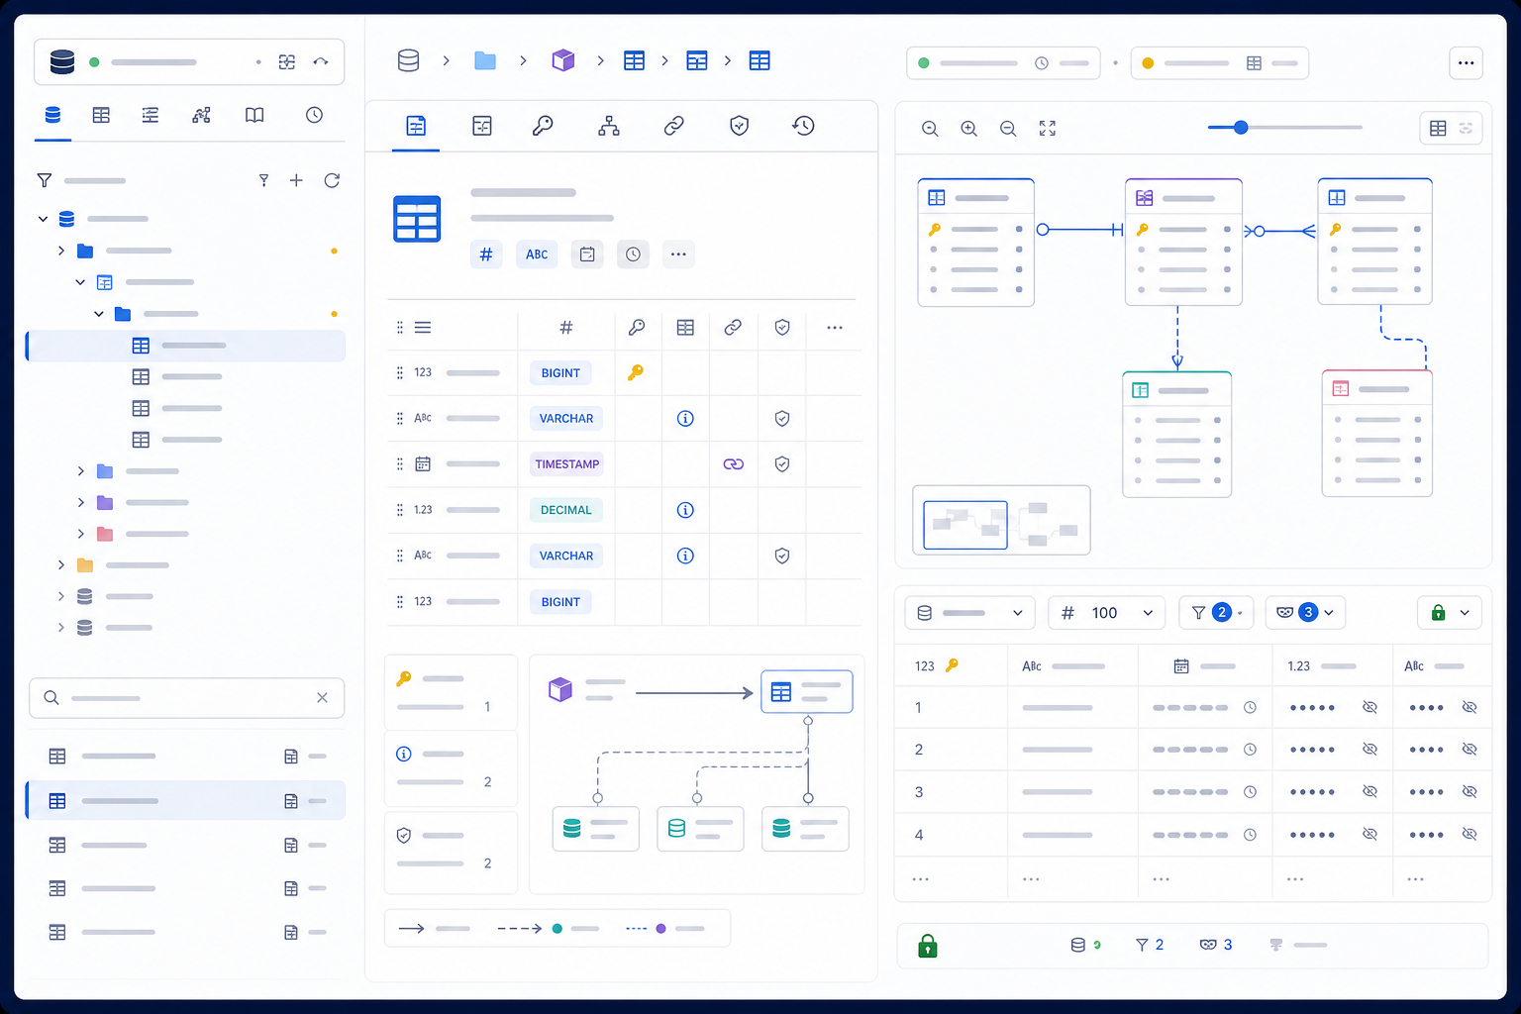1521x1014 pixels.
Task: Click the clock icon in data row 1
Action: [1251, 708]
